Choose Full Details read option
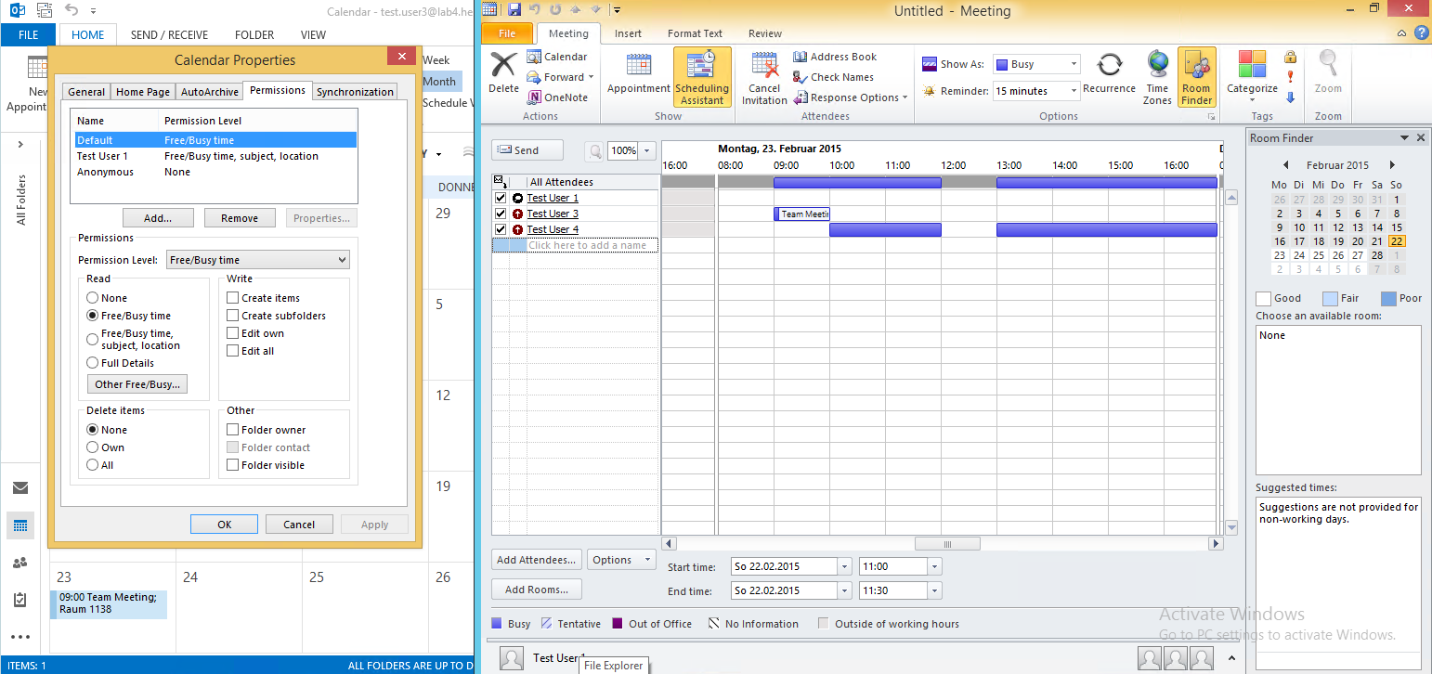The image size is (1432, 674). (x=93, y=363)
